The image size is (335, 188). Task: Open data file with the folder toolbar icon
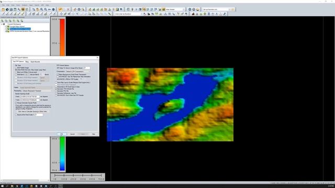pyautogui.click(x=3, y=9)
